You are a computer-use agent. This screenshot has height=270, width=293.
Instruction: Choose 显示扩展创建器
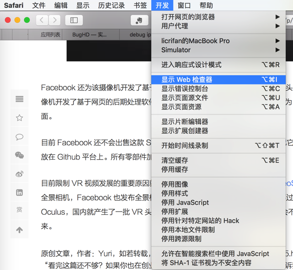point(218,131)
